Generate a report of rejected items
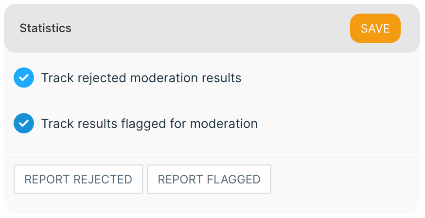The height and width of the screenshot is (218, 425). (78, 179)
